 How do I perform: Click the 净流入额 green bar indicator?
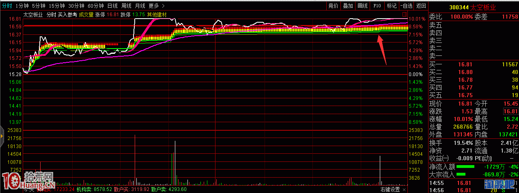[x=465, y=166]
